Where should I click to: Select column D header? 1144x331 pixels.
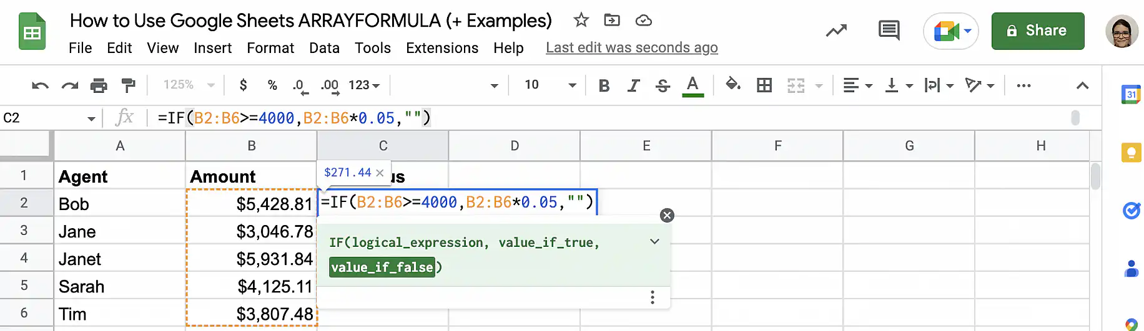tap(515, 146)
